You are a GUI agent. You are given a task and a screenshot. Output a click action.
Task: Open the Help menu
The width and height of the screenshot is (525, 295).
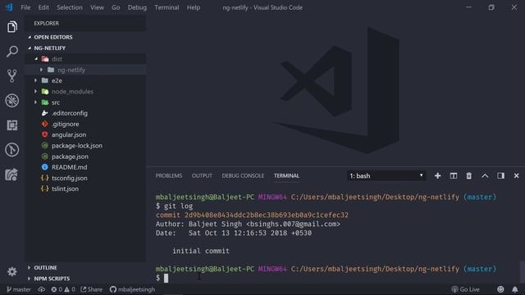click(194, 7)
